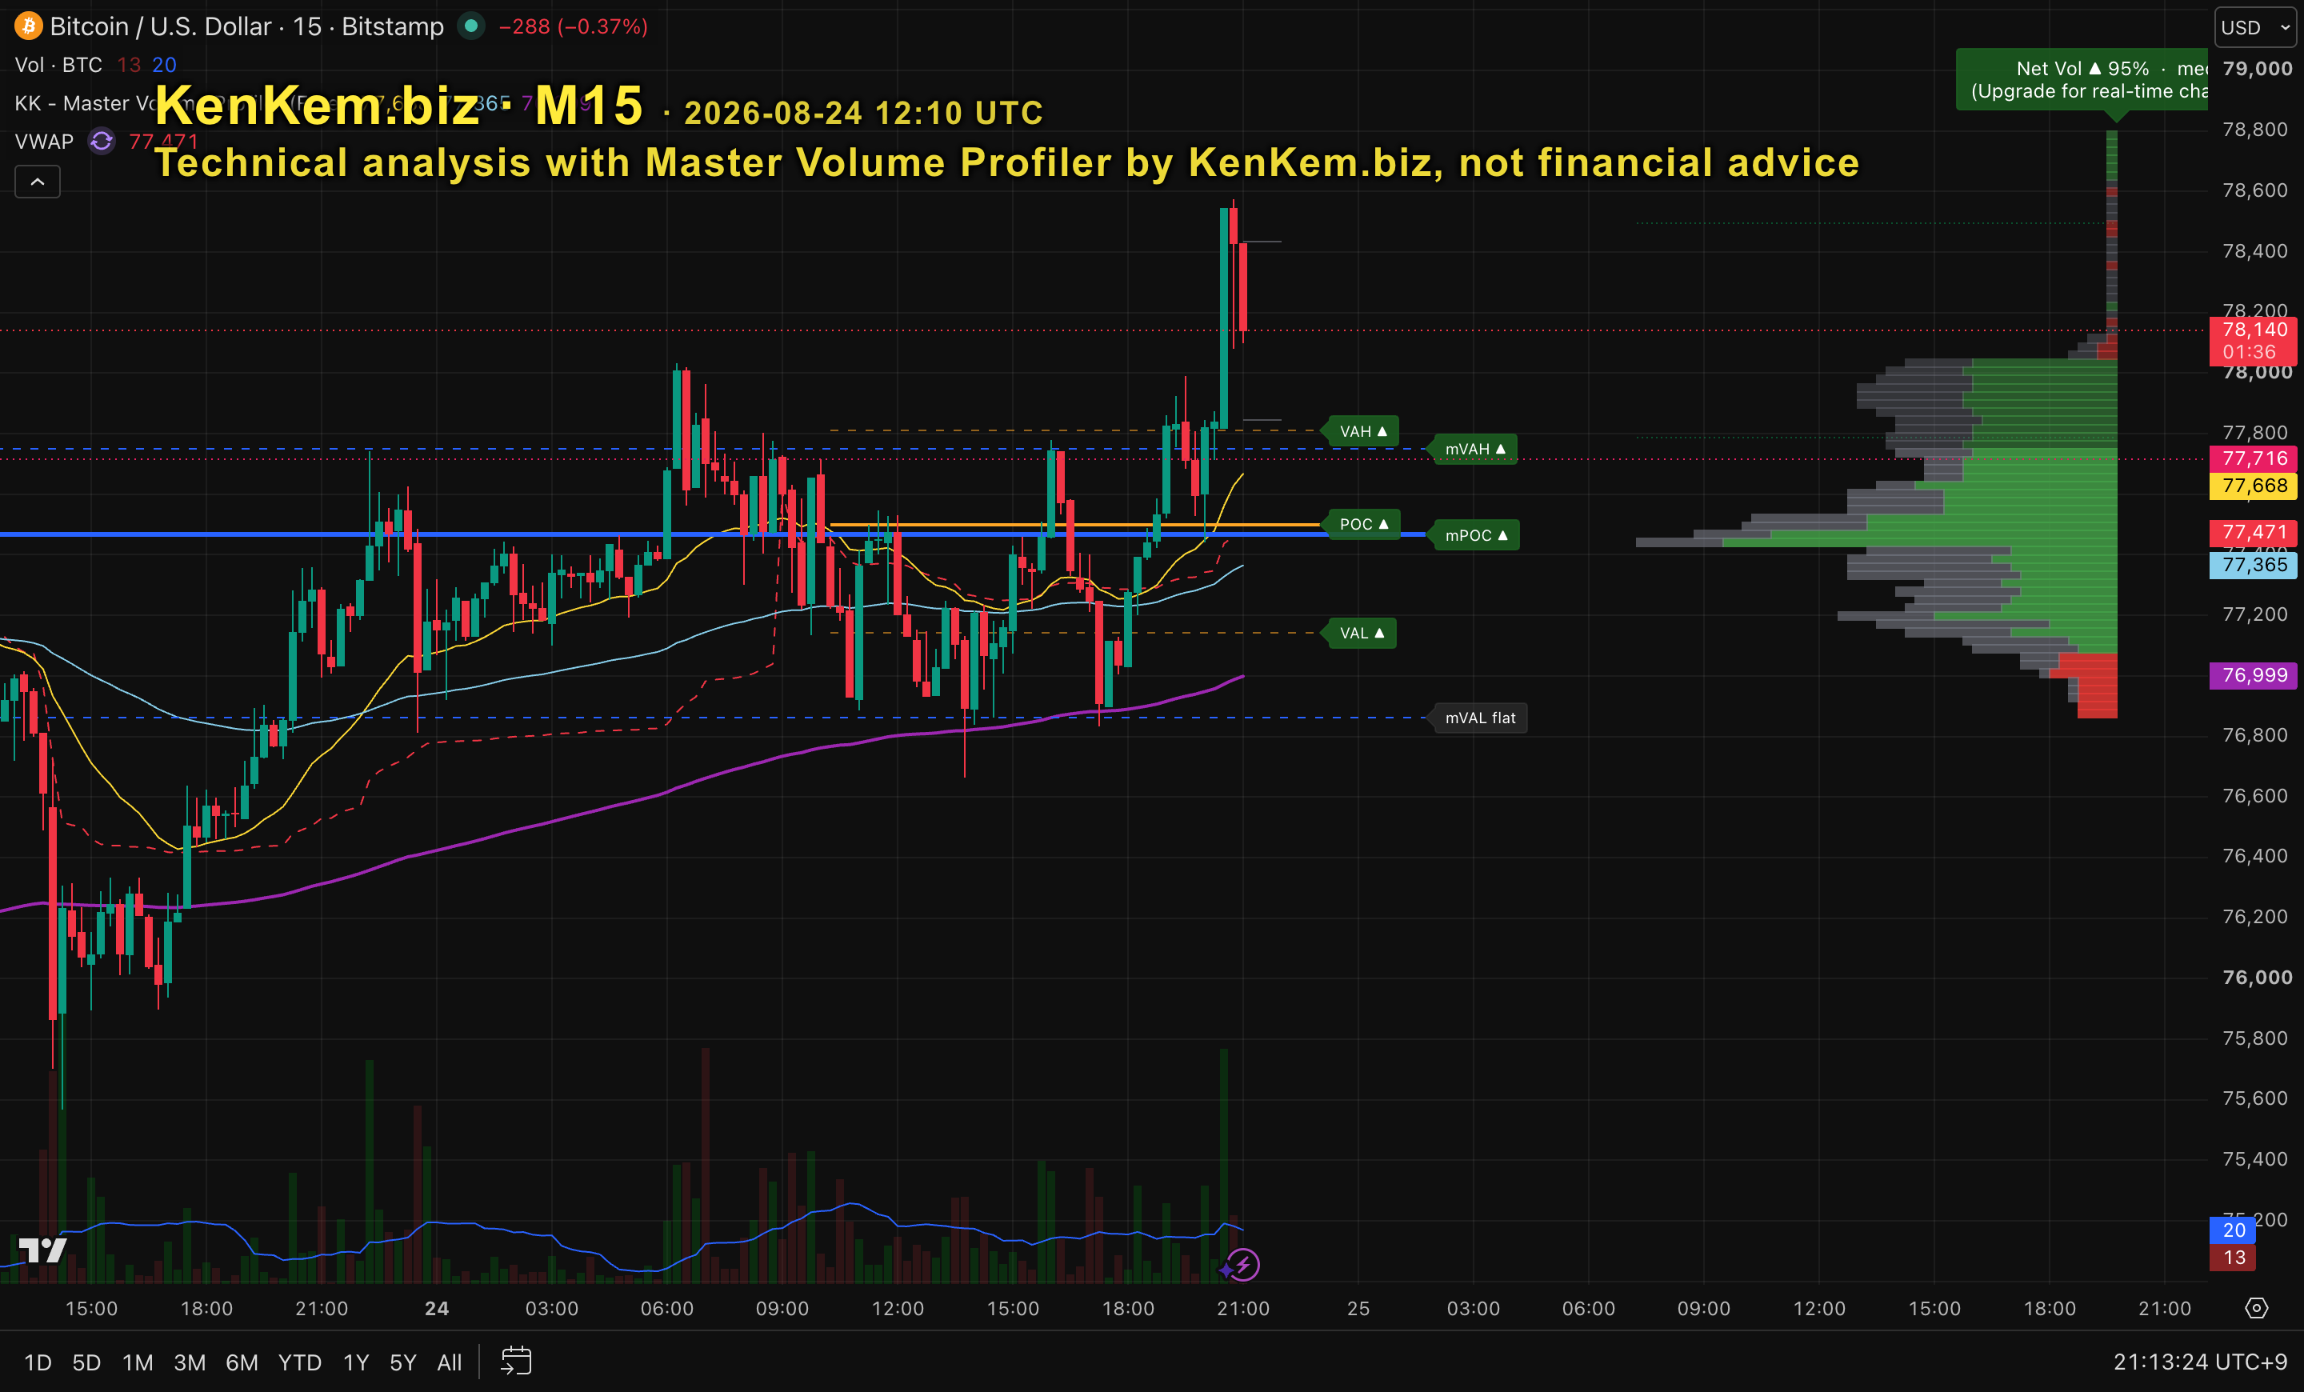Select the 6M time range
The image size is (2304, 1392).
pos(242,1362)
